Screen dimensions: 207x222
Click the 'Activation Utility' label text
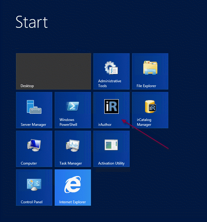[x=111, y=163]
